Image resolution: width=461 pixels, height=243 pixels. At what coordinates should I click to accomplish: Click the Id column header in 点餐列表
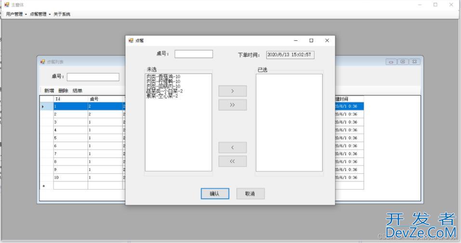pos(70,99)
